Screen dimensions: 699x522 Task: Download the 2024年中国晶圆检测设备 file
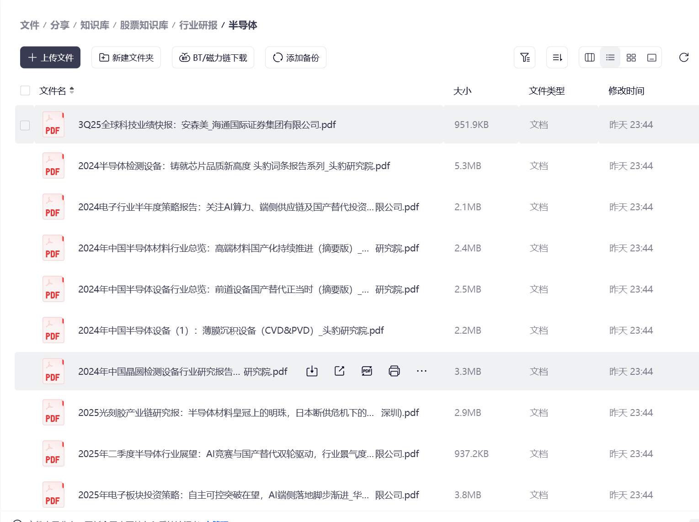point(312,371)
